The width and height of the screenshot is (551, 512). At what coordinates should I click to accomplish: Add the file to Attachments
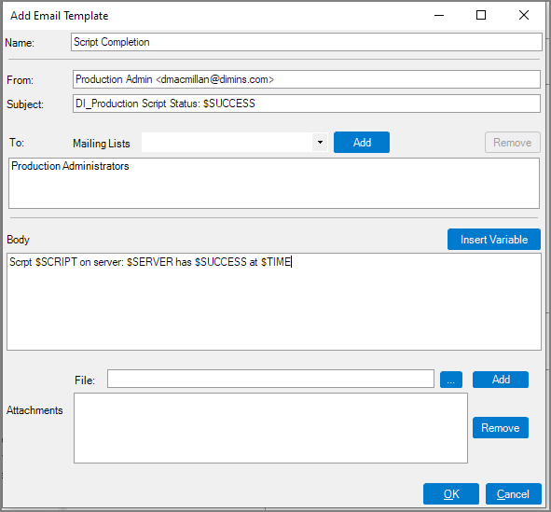(x=501, y=380)
